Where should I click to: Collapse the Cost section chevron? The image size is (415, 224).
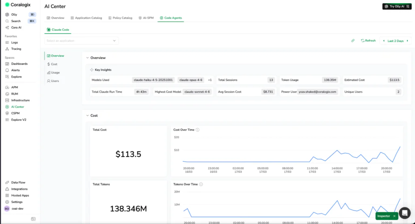coord(87,116)
